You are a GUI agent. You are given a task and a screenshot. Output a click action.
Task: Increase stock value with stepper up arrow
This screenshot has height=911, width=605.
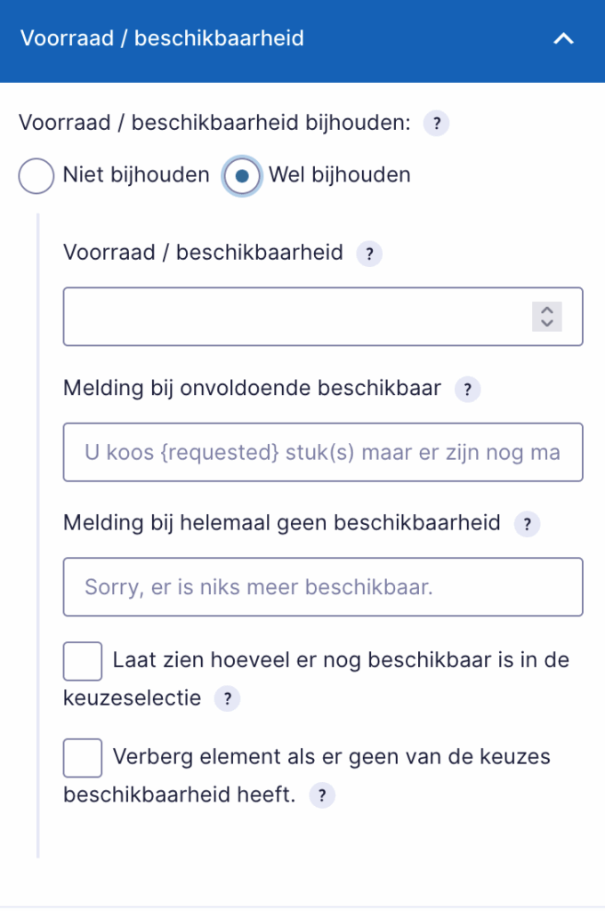pyautogui.click(x=547, y=310)
